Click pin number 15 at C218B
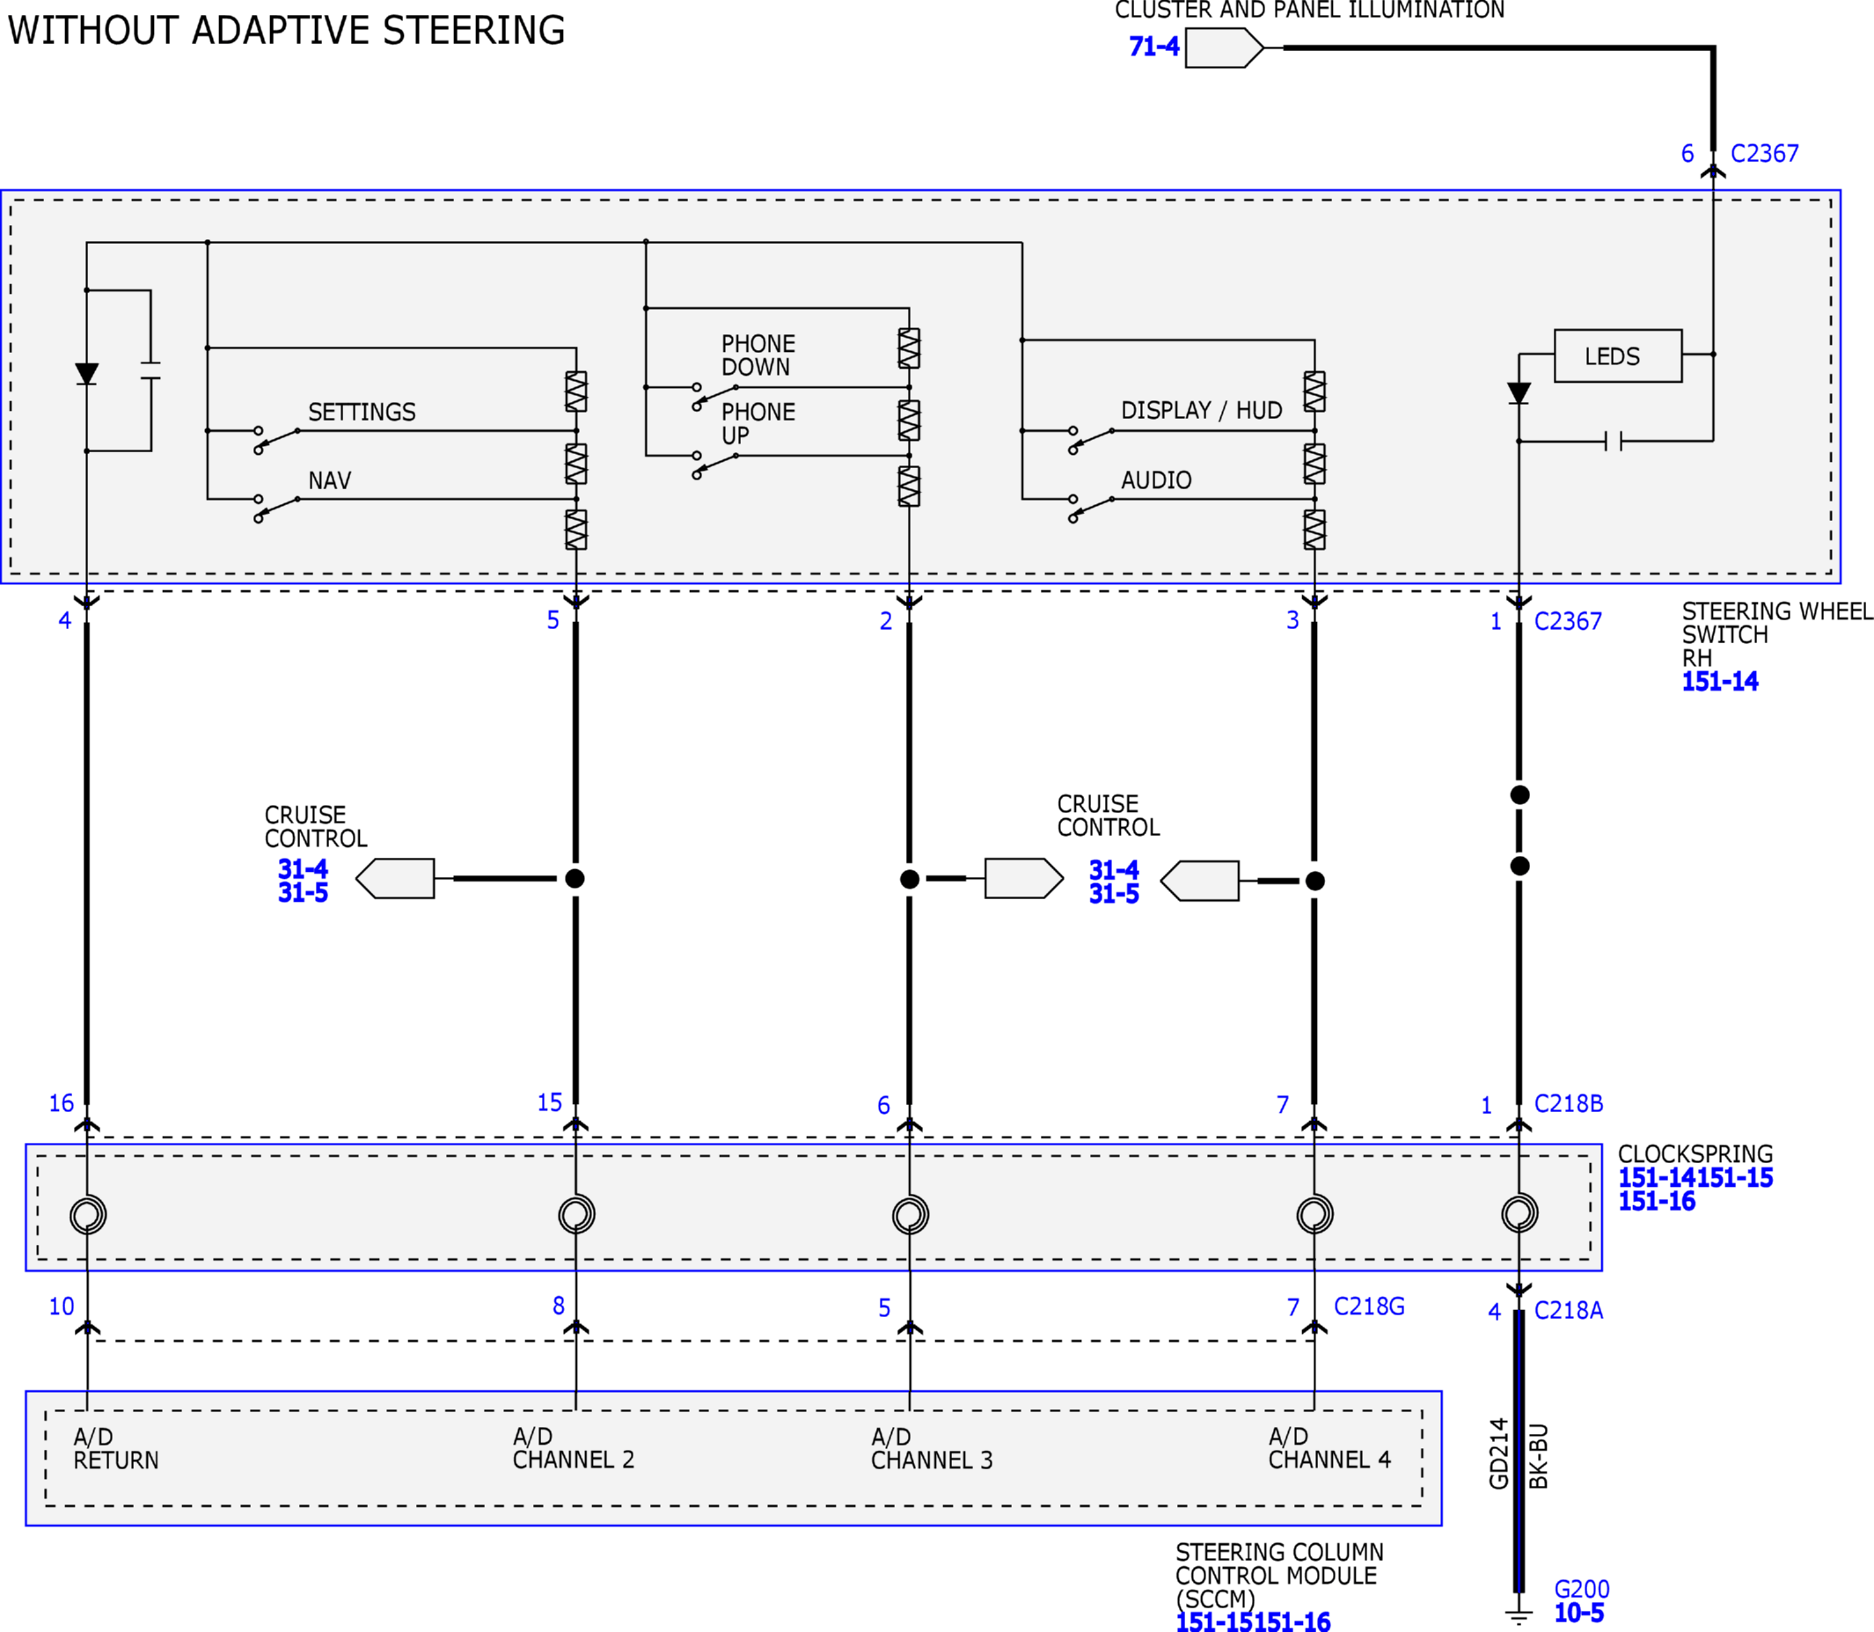This screenshot has width=1874, height=1632. 549,1103
